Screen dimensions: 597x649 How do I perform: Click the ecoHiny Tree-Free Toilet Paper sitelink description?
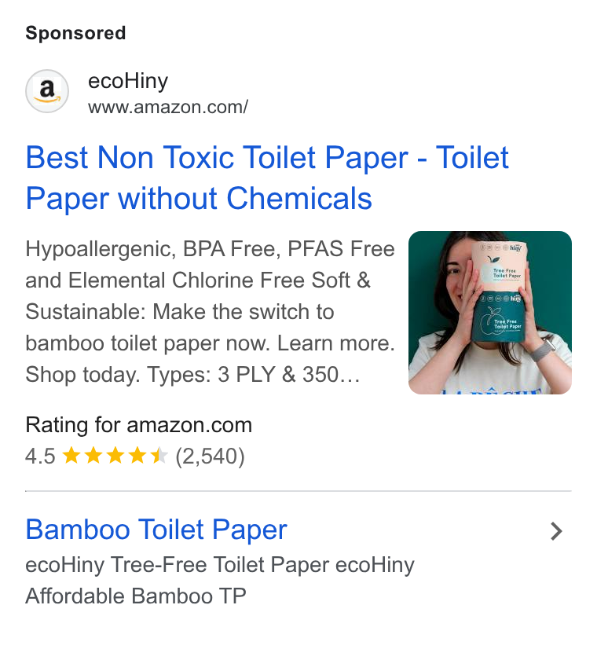[x=220, y=565]
